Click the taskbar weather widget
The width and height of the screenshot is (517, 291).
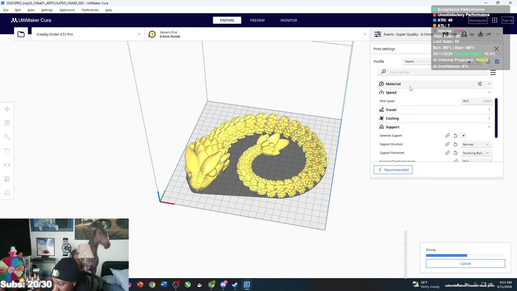point(427,285)
